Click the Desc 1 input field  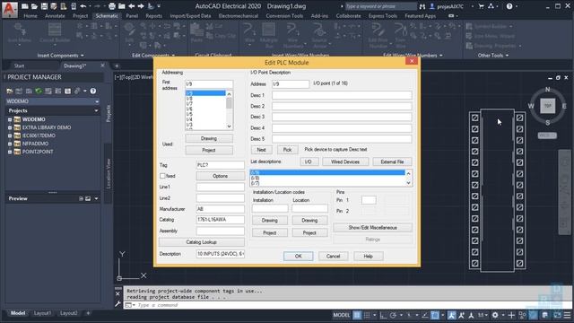pyautogui.click(x=342, y=95)
